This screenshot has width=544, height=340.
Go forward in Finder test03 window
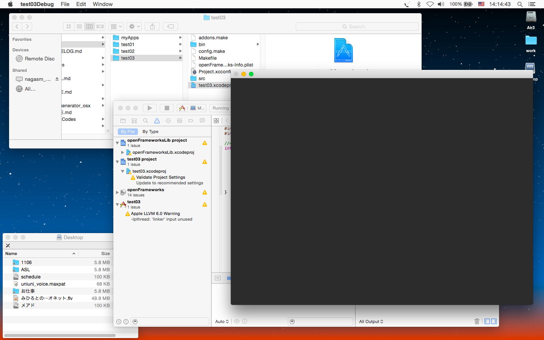[x=27, y=26]
